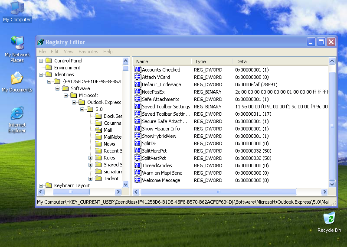
Task: Open the Help menu
Action: (x=108, y=52)
